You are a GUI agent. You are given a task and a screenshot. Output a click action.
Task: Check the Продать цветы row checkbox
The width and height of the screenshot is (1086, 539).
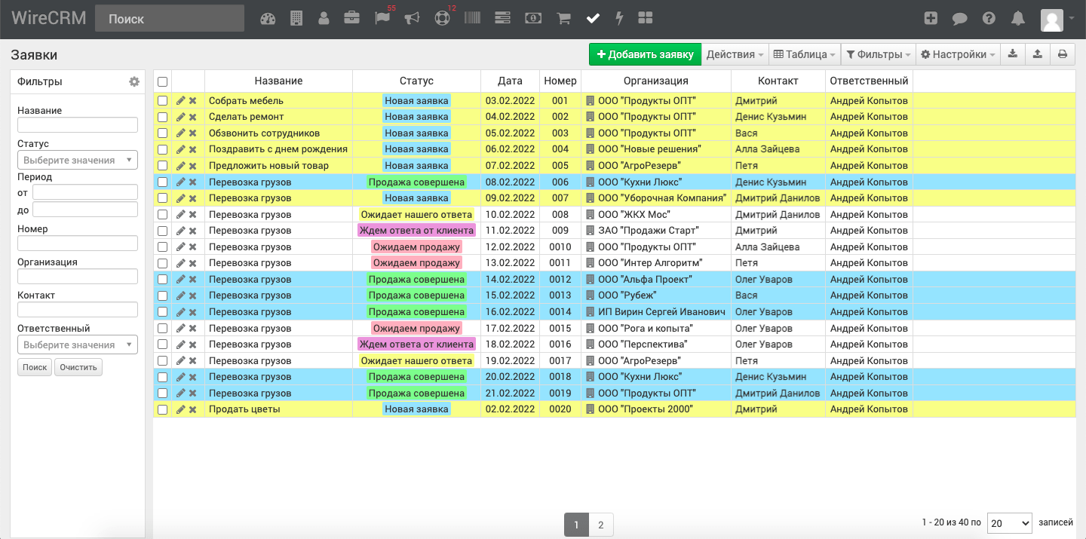[x=162, y=409]
